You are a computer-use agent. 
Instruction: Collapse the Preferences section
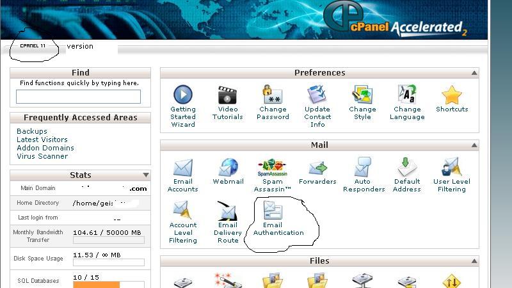click(474, 73)
